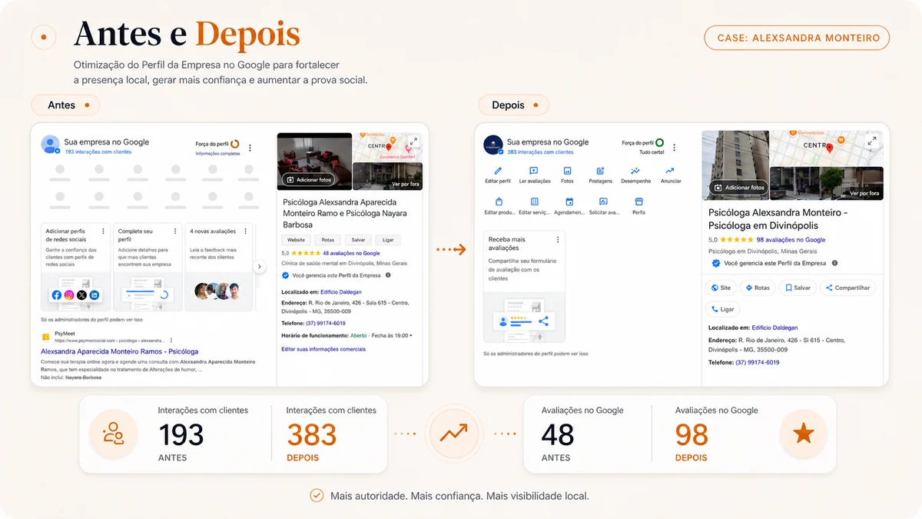Click the Rotas button in Depois panel
Image resolution: width=922 pixels, height=519 pixels.
[757, 288]
